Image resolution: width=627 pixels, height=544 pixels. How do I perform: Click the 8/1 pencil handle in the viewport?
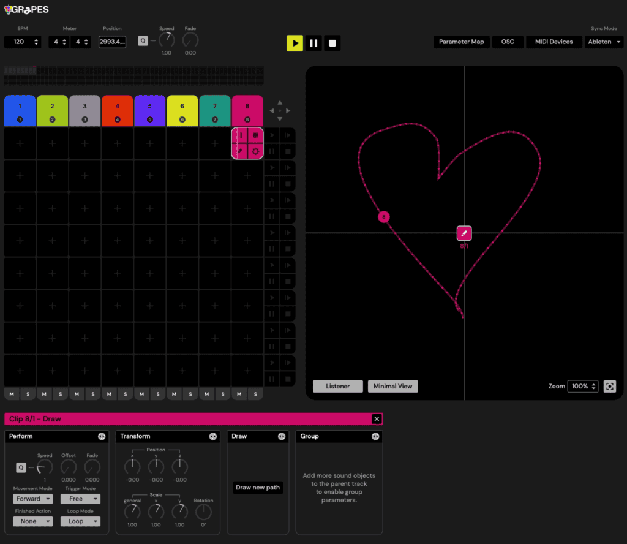[x=464, y=233]
